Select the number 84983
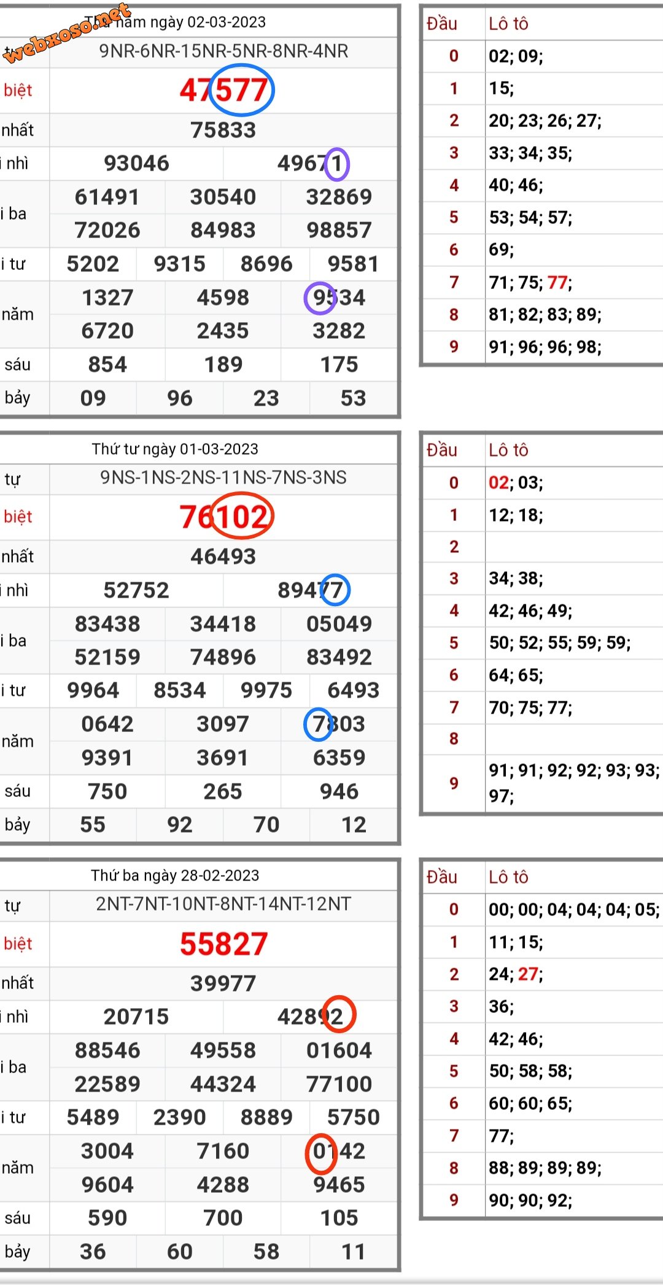Image resolution: width=663 pixels, height=1286 pixels. 223,230
